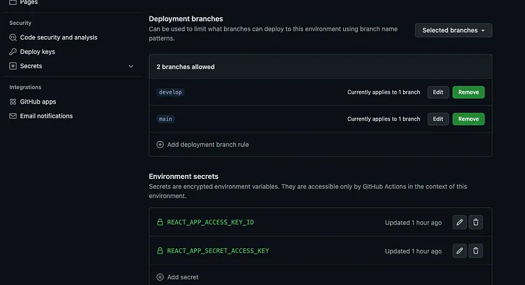
Task: Click the lock icon next to REACT_APP_ACCESS_KEY_ID
Action: (x=160, y=222)
